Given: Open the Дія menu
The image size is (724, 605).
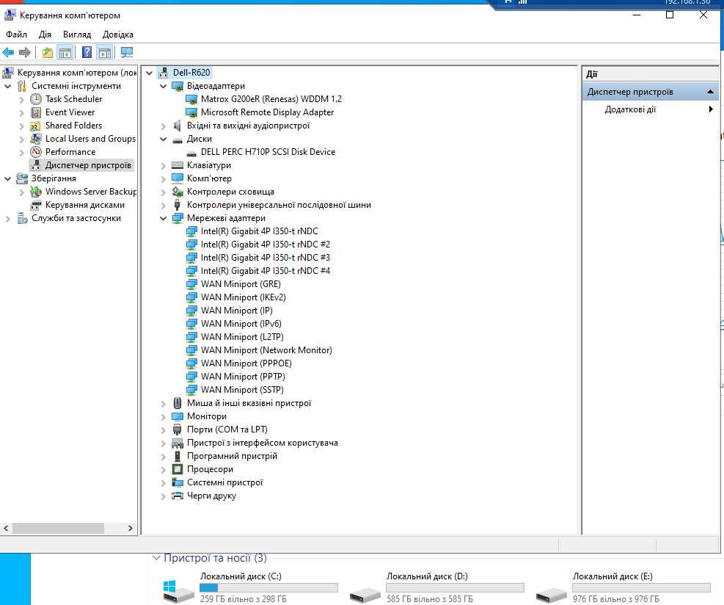Looking at the screenshot, I should [x=45, y=35].
